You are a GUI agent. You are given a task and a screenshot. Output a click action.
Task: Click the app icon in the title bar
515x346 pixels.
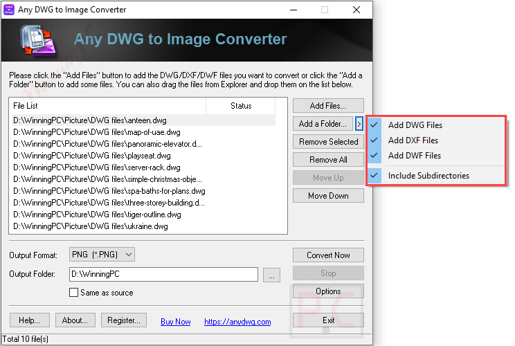pos(9,10)
